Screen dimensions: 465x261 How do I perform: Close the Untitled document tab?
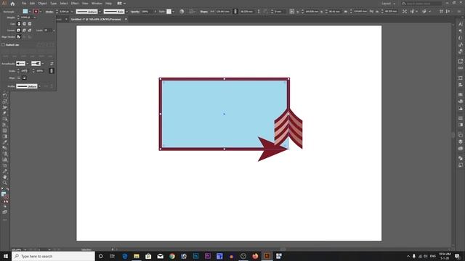[126, 20]
